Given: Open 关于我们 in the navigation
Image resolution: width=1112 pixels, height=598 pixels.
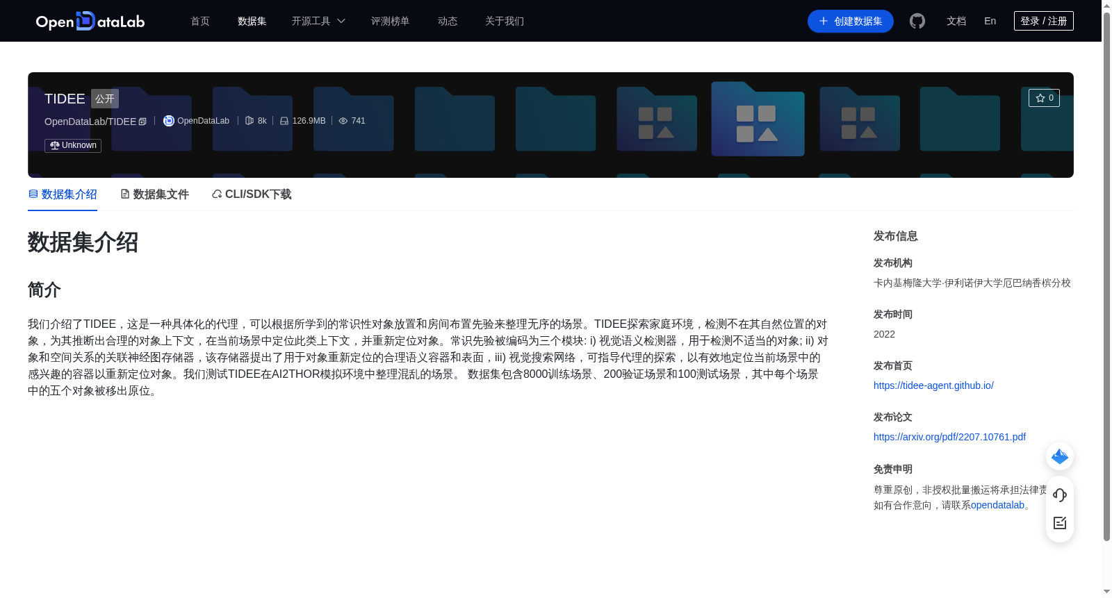Looking at the screenshot, I should click(x=505, y=21).
